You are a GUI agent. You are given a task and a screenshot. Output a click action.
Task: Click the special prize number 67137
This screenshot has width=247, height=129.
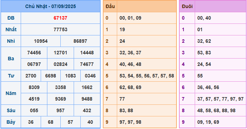coord(60,18)
